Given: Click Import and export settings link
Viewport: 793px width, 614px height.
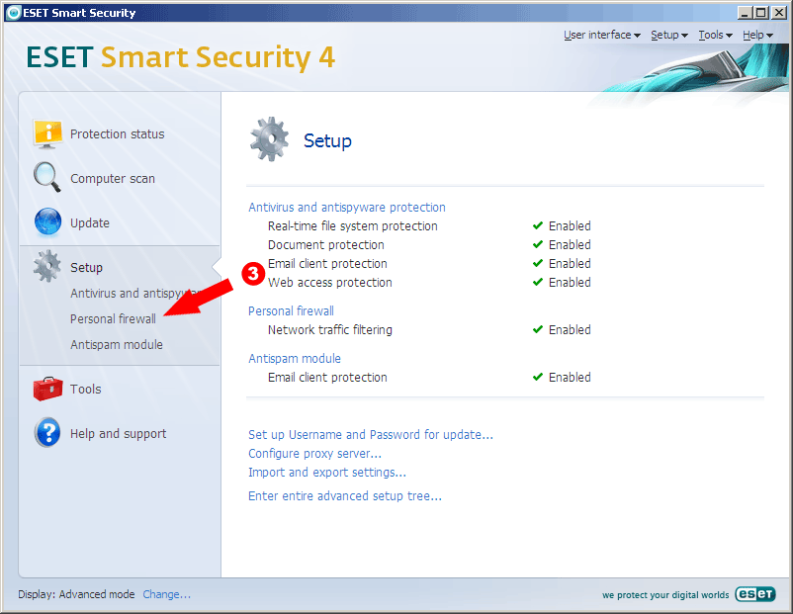Looking at the screenshot, I should pos(327,473).
